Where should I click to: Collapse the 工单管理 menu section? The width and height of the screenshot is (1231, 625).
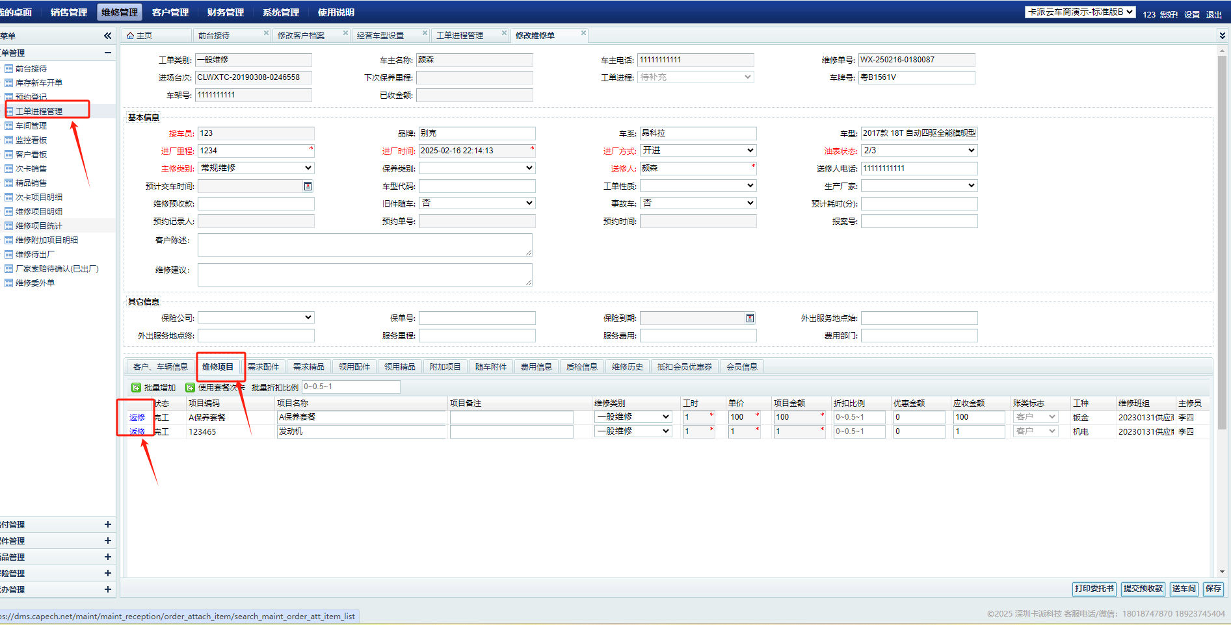(x=107, y=53)
